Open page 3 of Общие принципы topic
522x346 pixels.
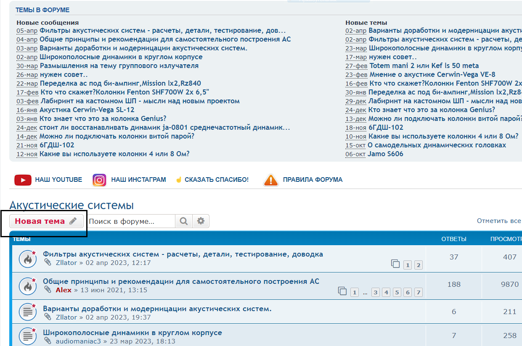tap(376, 292)
